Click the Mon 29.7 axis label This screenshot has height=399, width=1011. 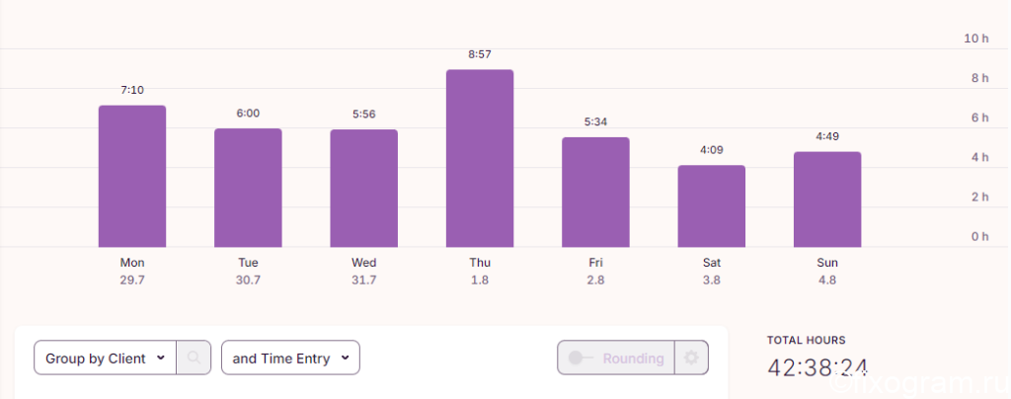pos(132,272)
